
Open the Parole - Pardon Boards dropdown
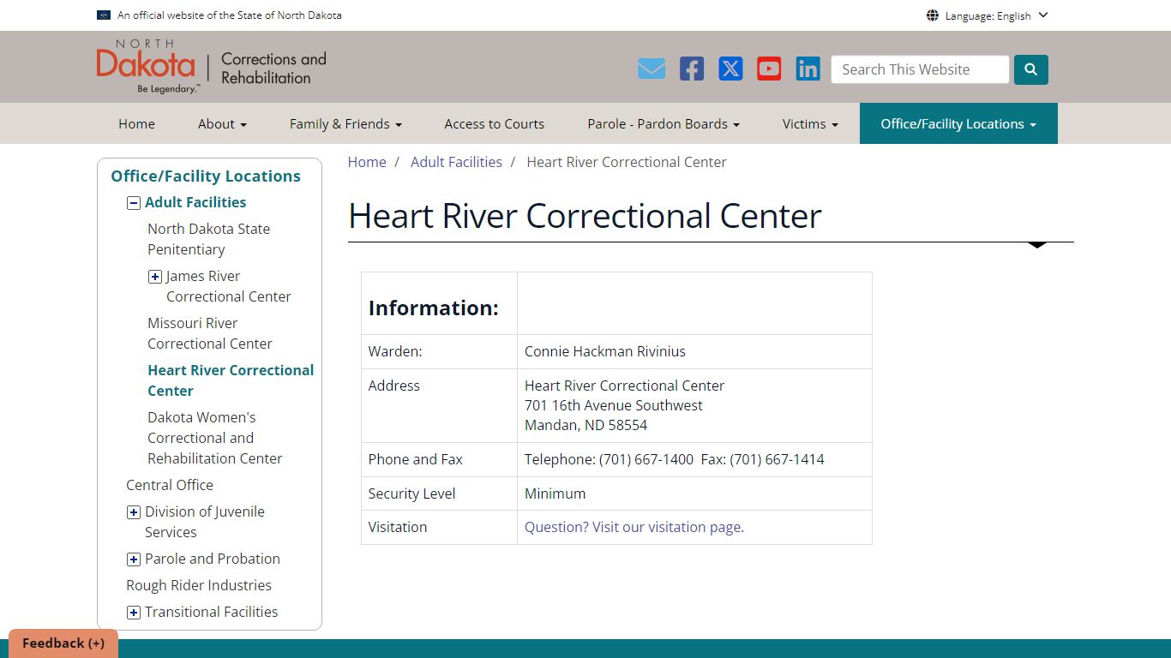click(664, 123)
